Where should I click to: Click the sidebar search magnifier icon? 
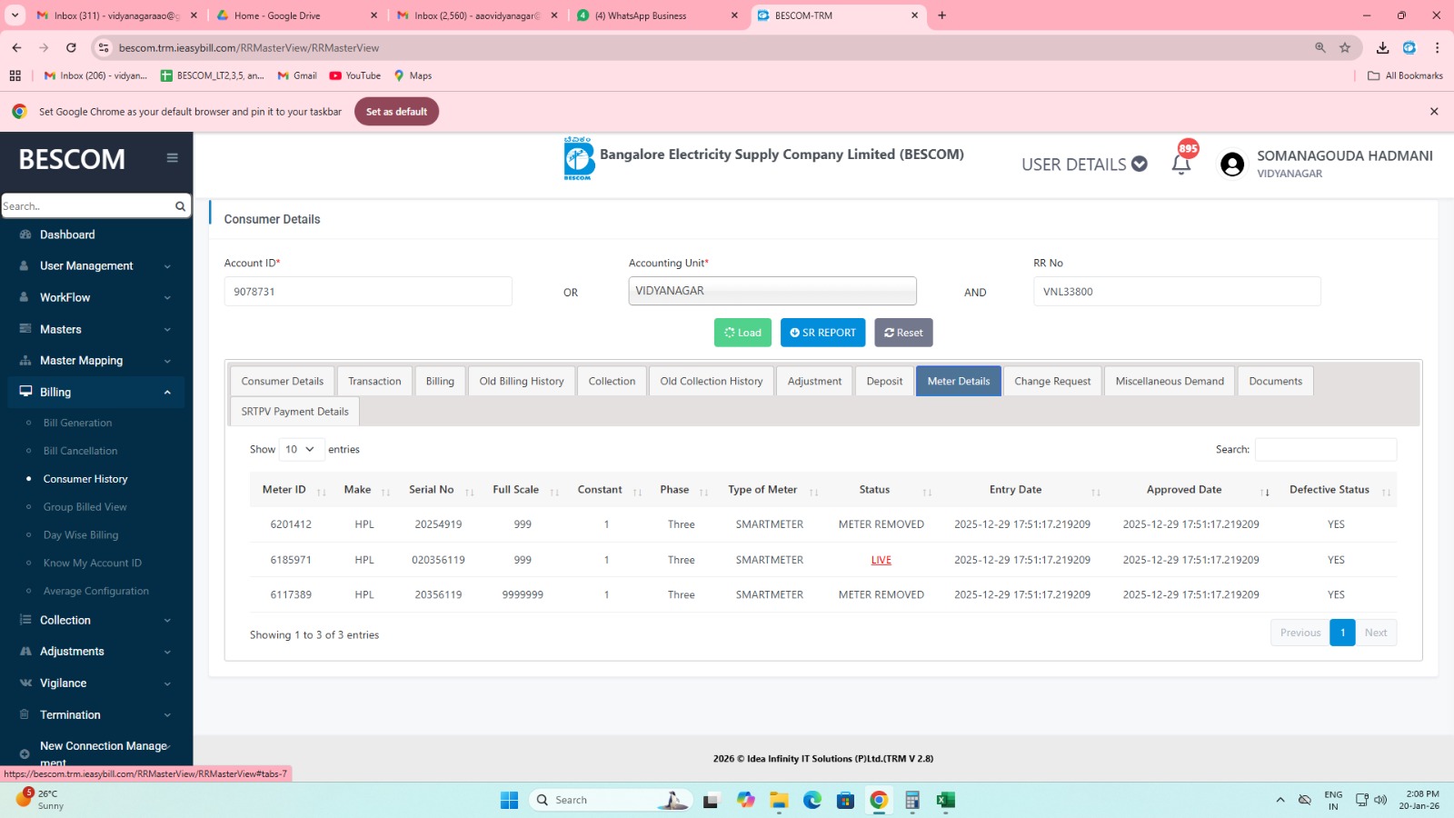point(180,206)
